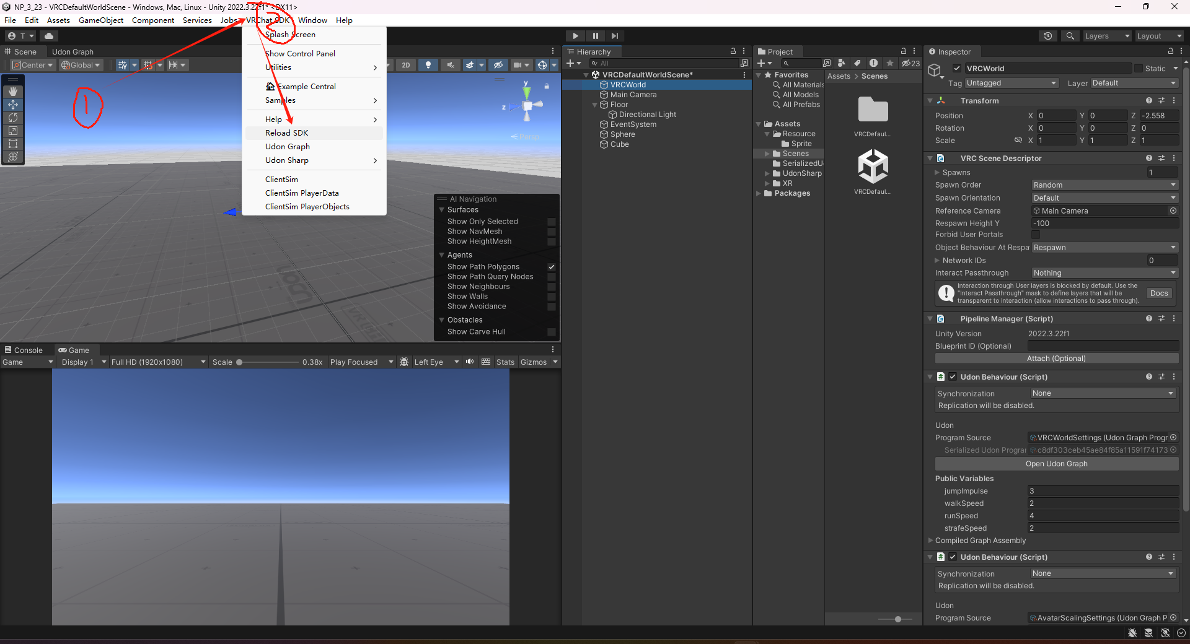Open Show Control Panel menu entry
The image size is (1190, 644).
point(314,54)
